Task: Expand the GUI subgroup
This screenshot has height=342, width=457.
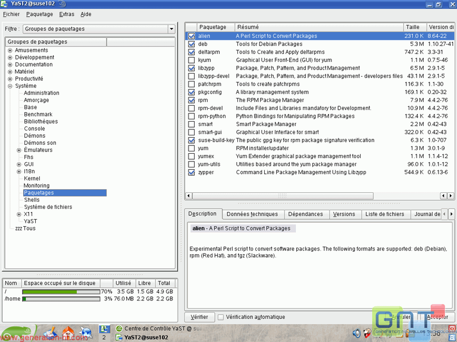Action: point(19,164)
